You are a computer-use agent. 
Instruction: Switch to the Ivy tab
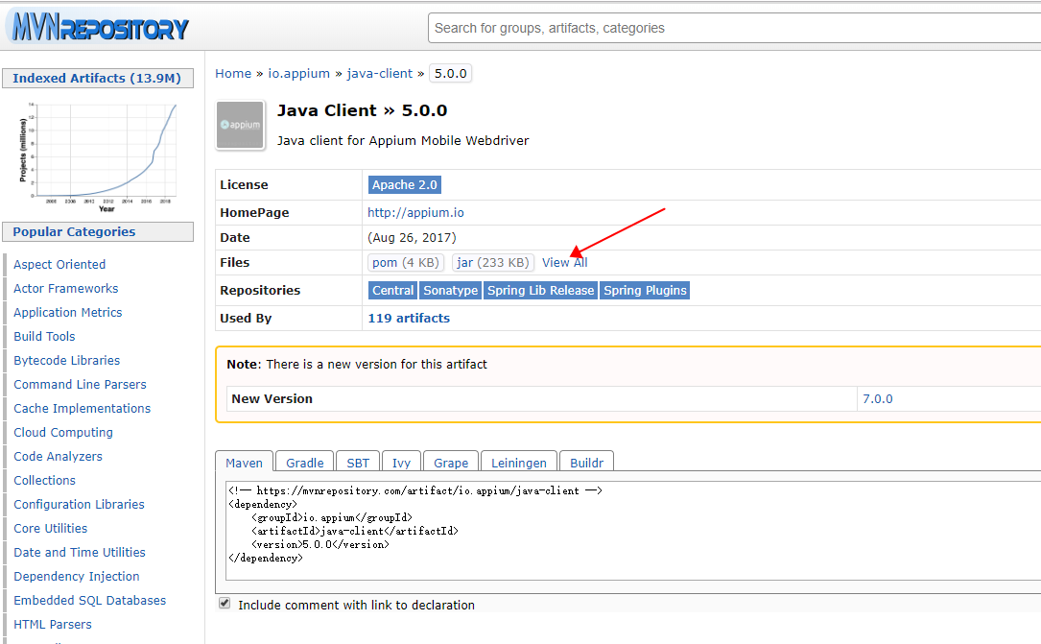(401, 463)
